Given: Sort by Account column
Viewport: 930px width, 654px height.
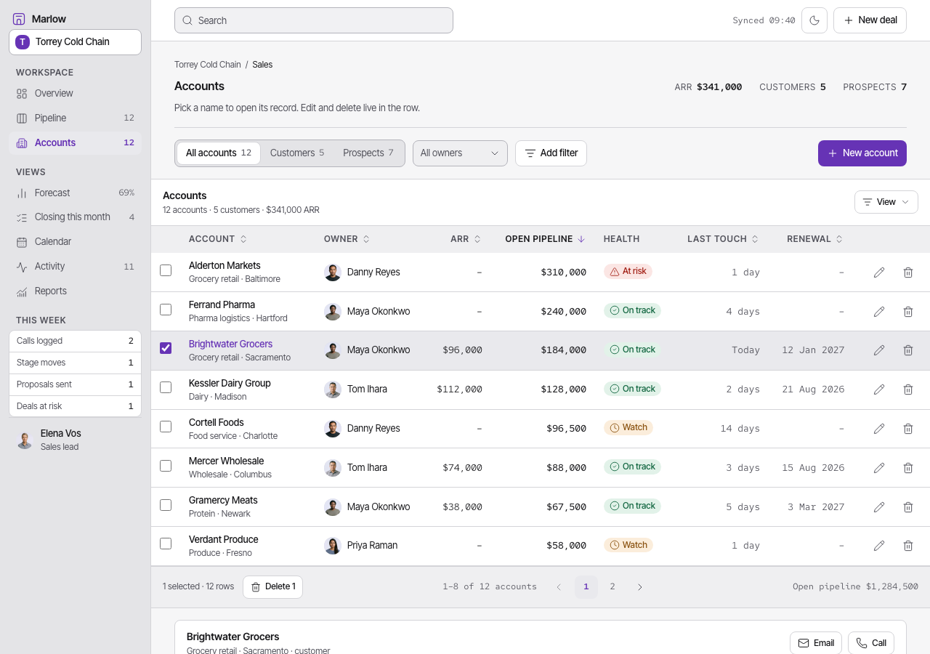Looking at the screenshot, I should pos(218,239).
